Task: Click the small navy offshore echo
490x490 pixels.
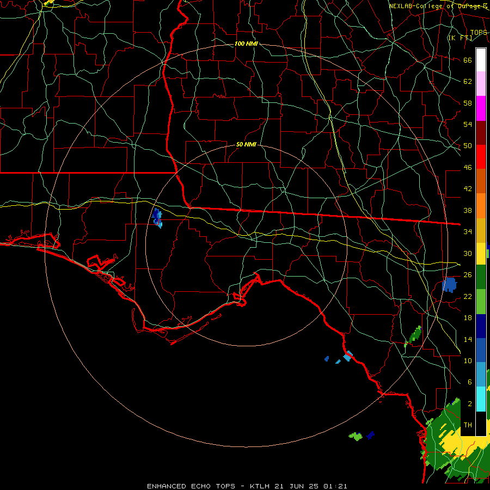Action: point(370,435)
